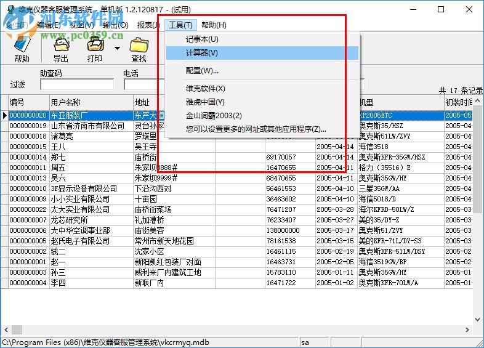Click the 打印 (Print) toolbar icon
Viewport: 484px width, 348px height.
pos(95,49)
